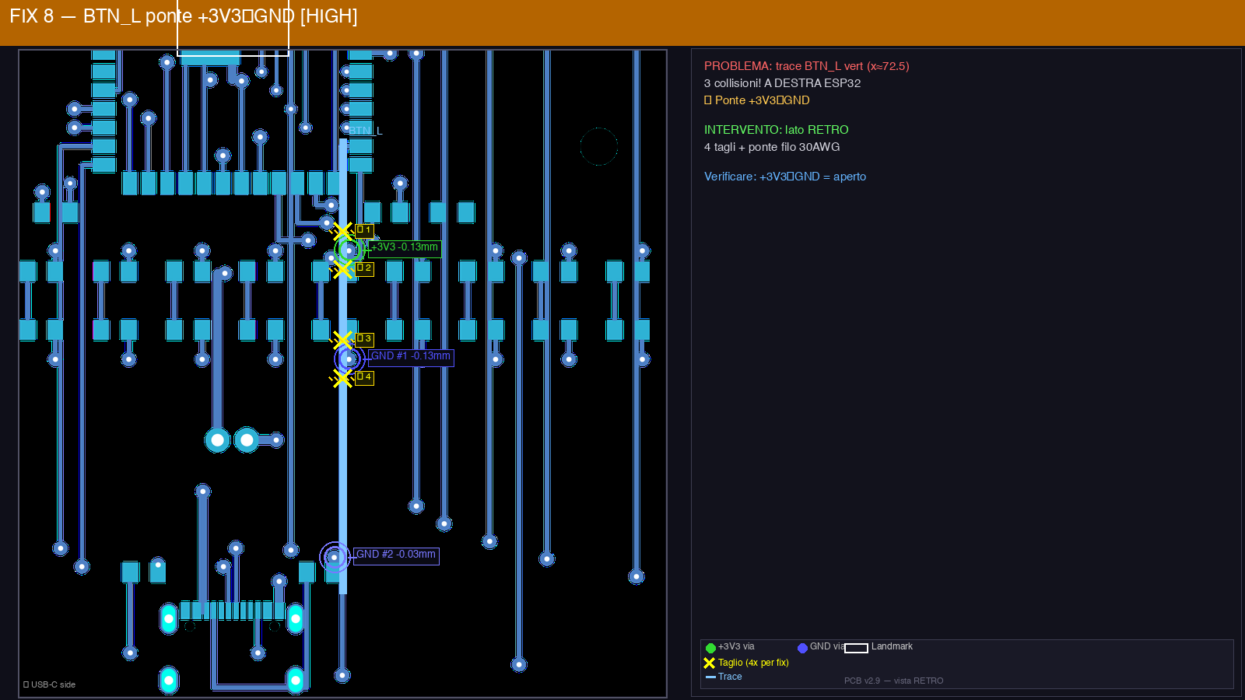Click the white Landmark legend rectangle
Viewport: 1245px width, 700px height.
[x=856, y=648]
